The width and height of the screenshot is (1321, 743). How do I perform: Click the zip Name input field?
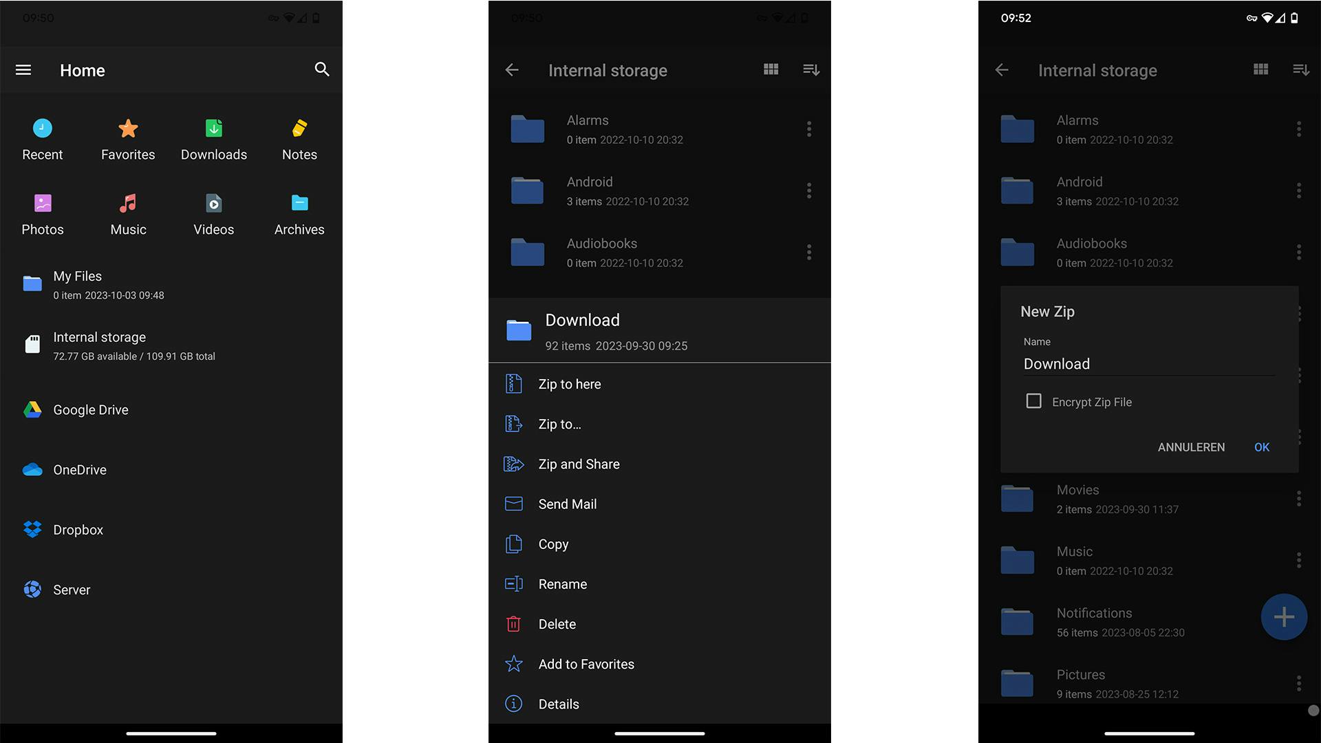(x=1148, y=364)
